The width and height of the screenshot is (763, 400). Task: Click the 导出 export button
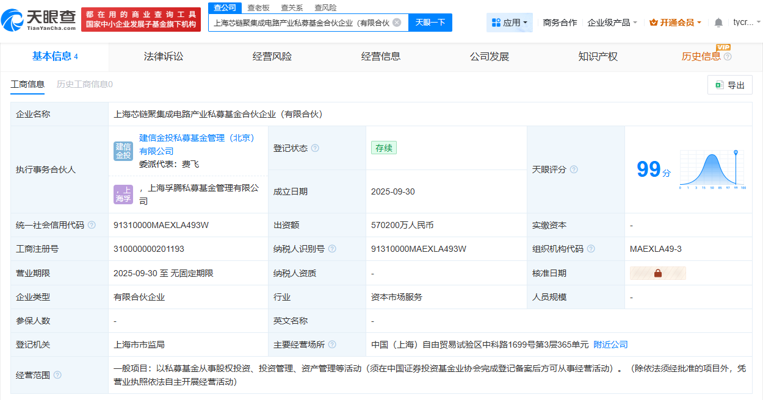point(729,85)
